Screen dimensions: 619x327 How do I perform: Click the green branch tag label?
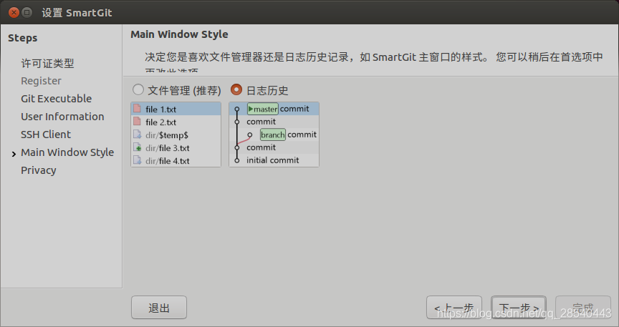coord(272,135)
